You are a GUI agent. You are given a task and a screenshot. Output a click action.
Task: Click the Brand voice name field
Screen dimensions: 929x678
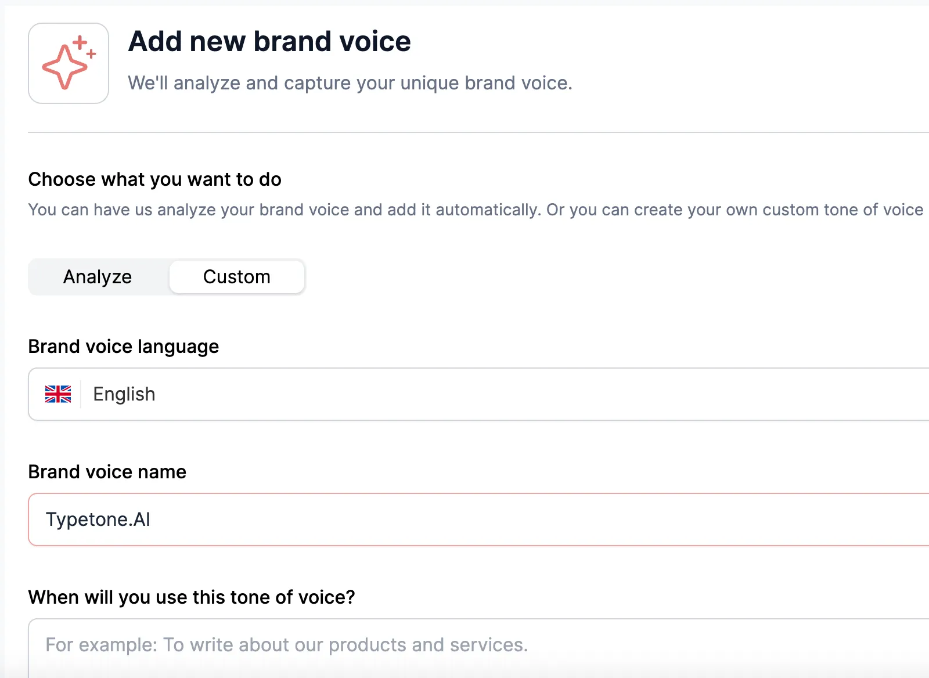(x=406, y=520)
